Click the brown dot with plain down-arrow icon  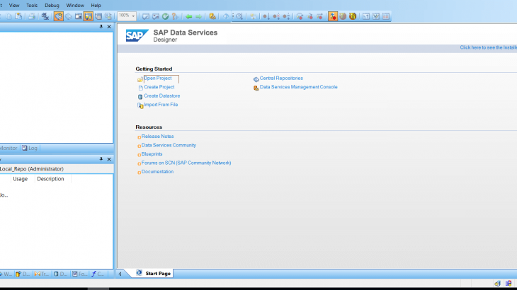266,16
